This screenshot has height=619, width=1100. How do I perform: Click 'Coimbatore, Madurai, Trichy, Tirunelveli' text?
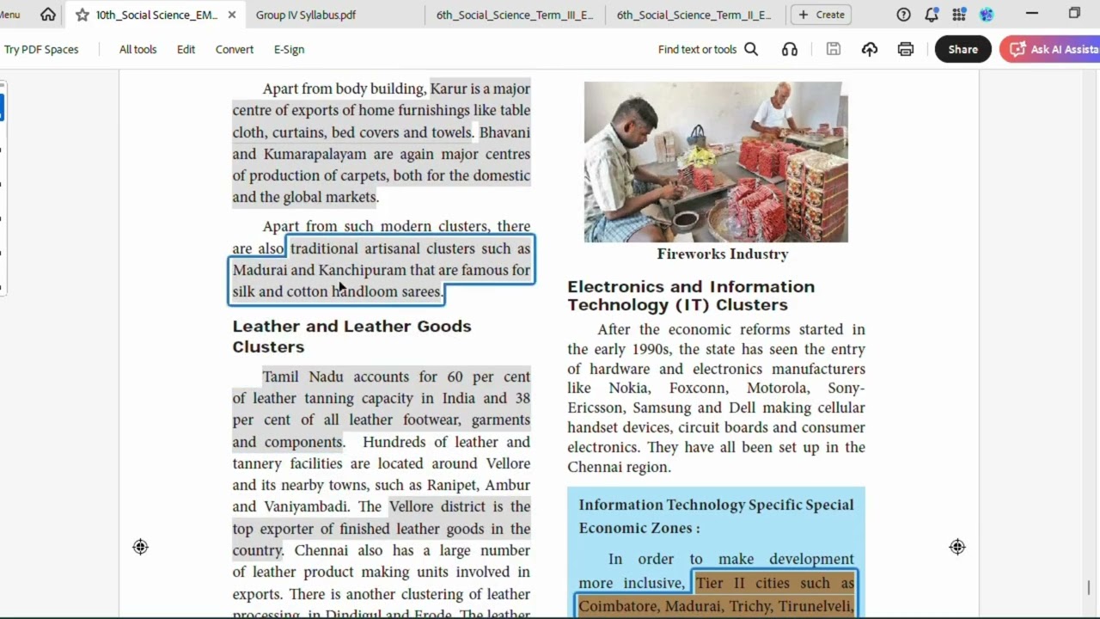point(716,606)
